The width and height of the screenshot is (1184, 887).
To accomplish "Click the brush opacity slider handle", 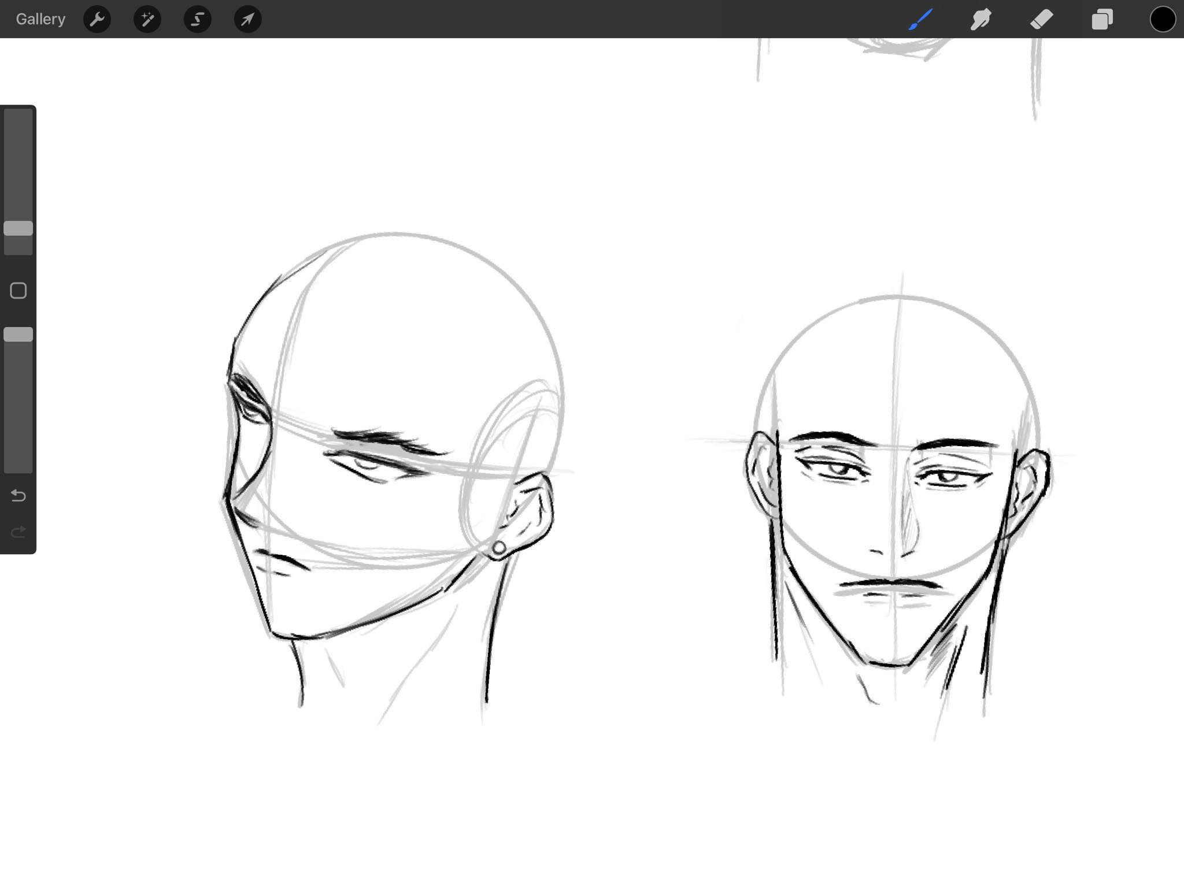I will click(x=18, y=335).
